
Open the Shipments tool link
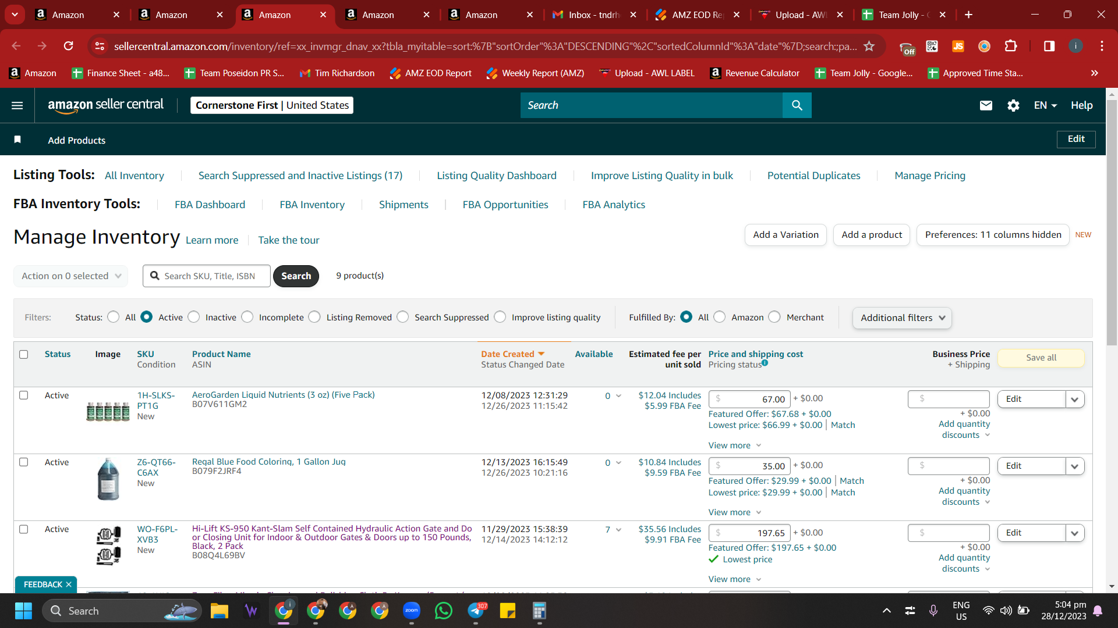pos(404,205)
